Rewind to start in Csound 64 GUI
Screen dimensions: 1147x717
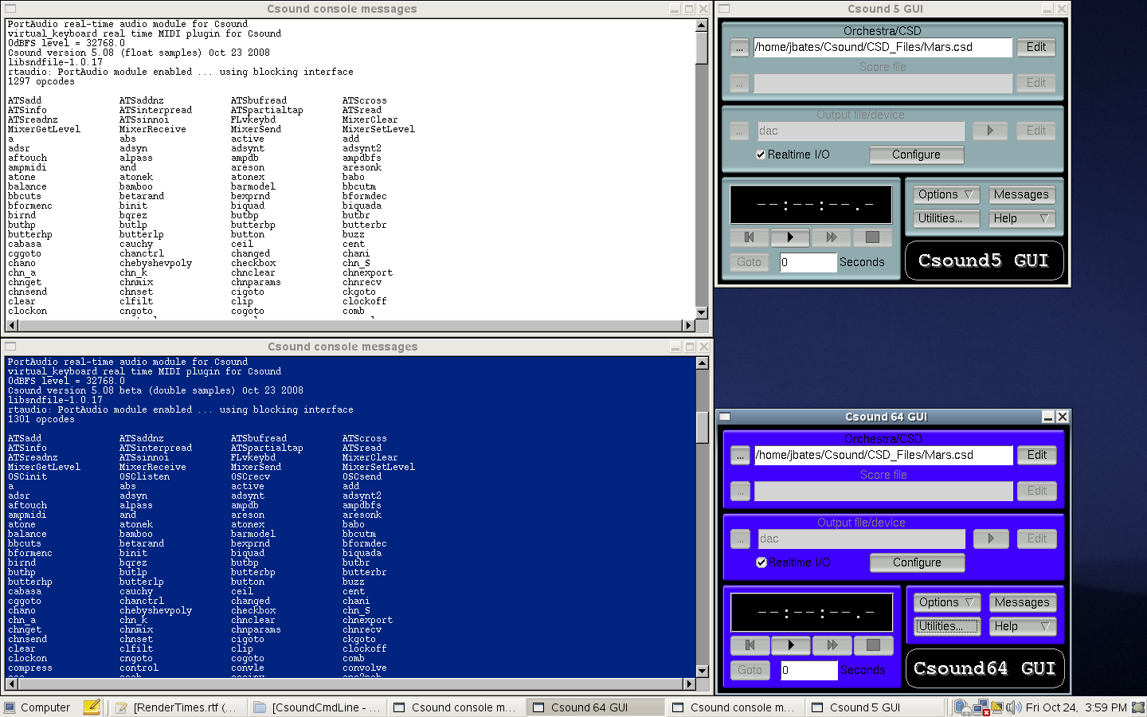pyautogui.click(x=750, y=645)
